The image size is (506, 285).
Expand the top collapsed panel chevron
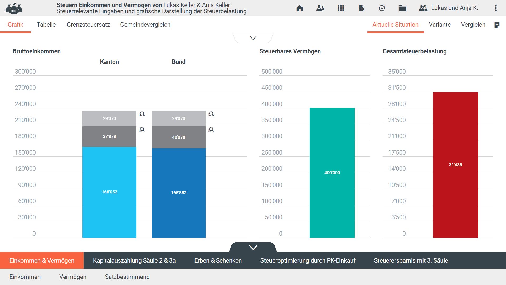[253, 38]
